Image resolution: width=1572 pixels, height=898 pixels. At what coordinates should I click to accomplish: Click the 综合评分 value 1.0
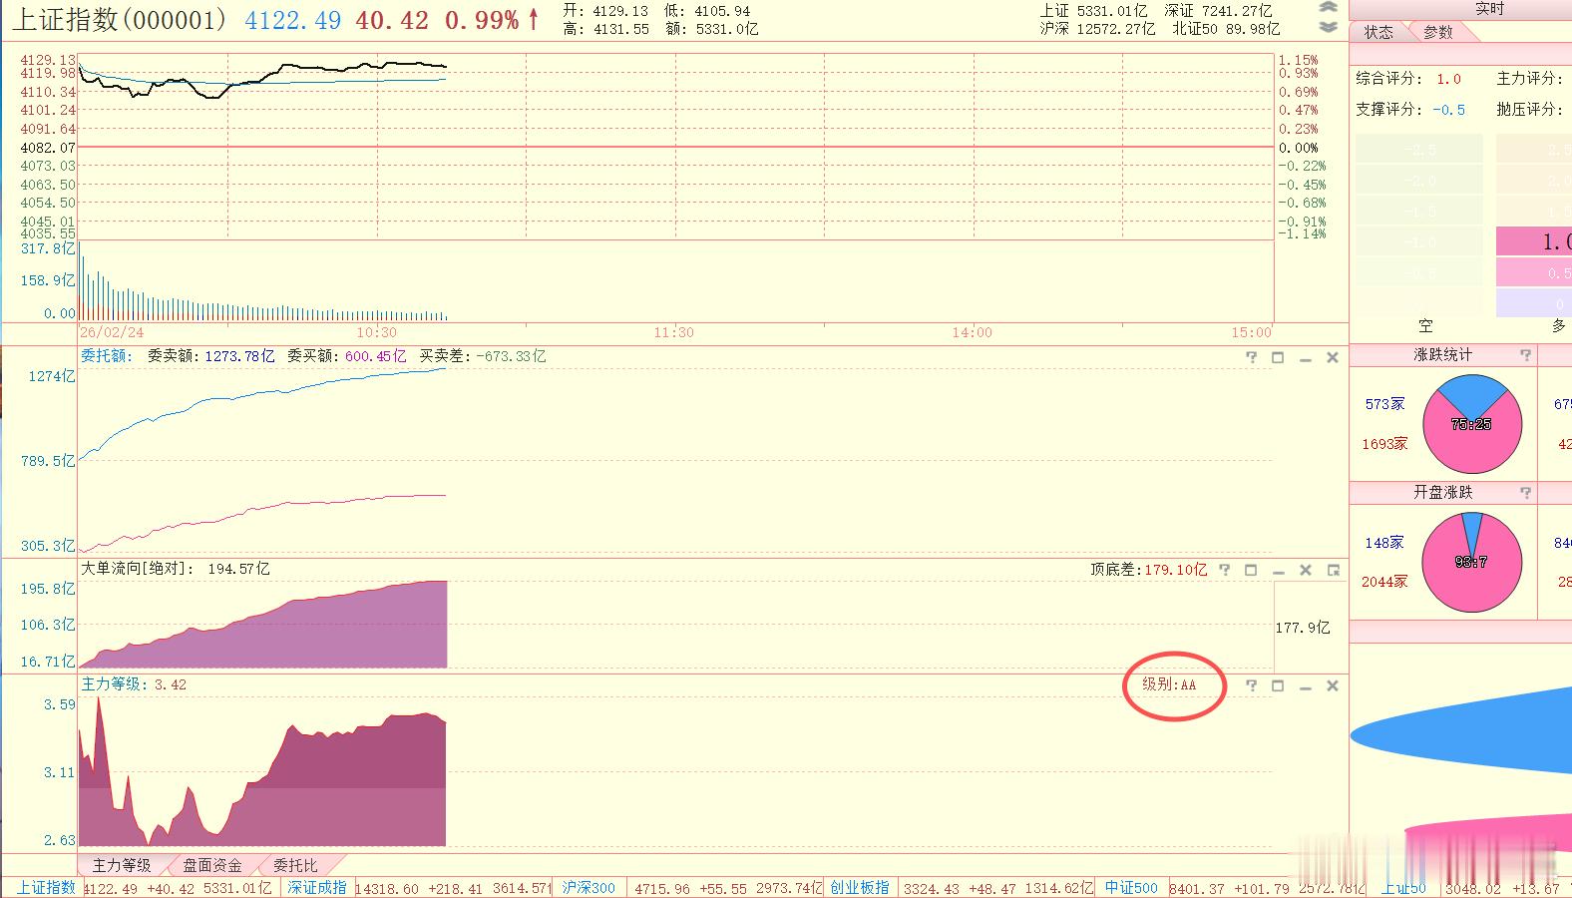pyautogui.click(x=1448, y=79)
